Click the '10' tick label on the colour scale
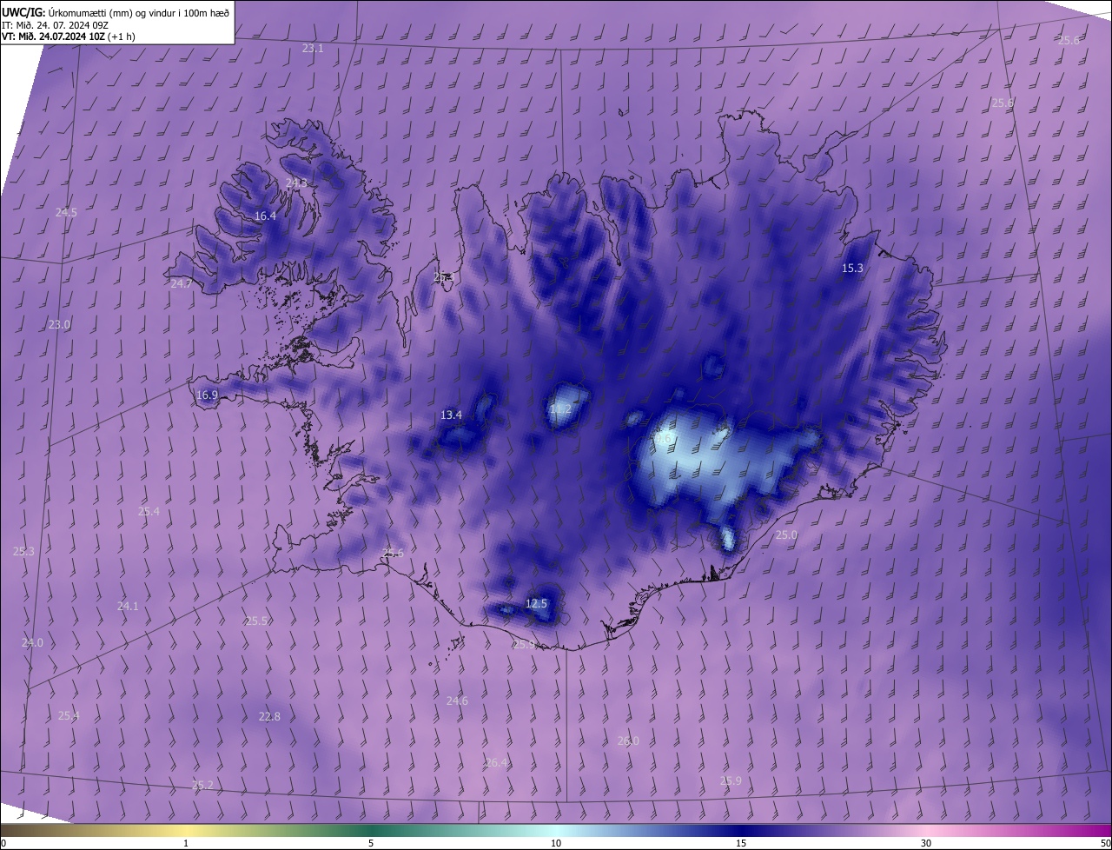The image size is (1112, 850). tap(556, 844)
